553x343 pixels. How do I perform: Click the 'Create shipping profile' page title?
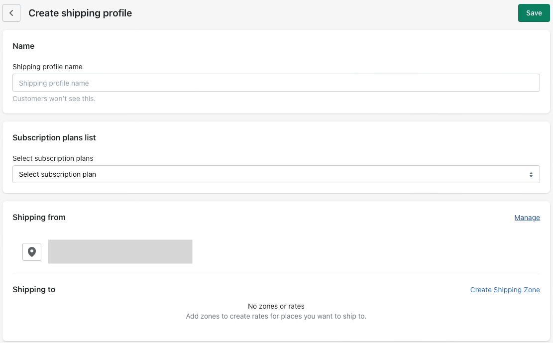(80, 13)
